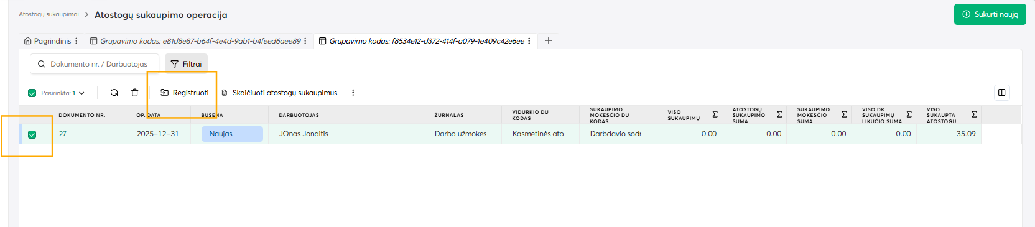Sort by Darbuotojas column header
The image size is (1035, 227).
[299, 115]
